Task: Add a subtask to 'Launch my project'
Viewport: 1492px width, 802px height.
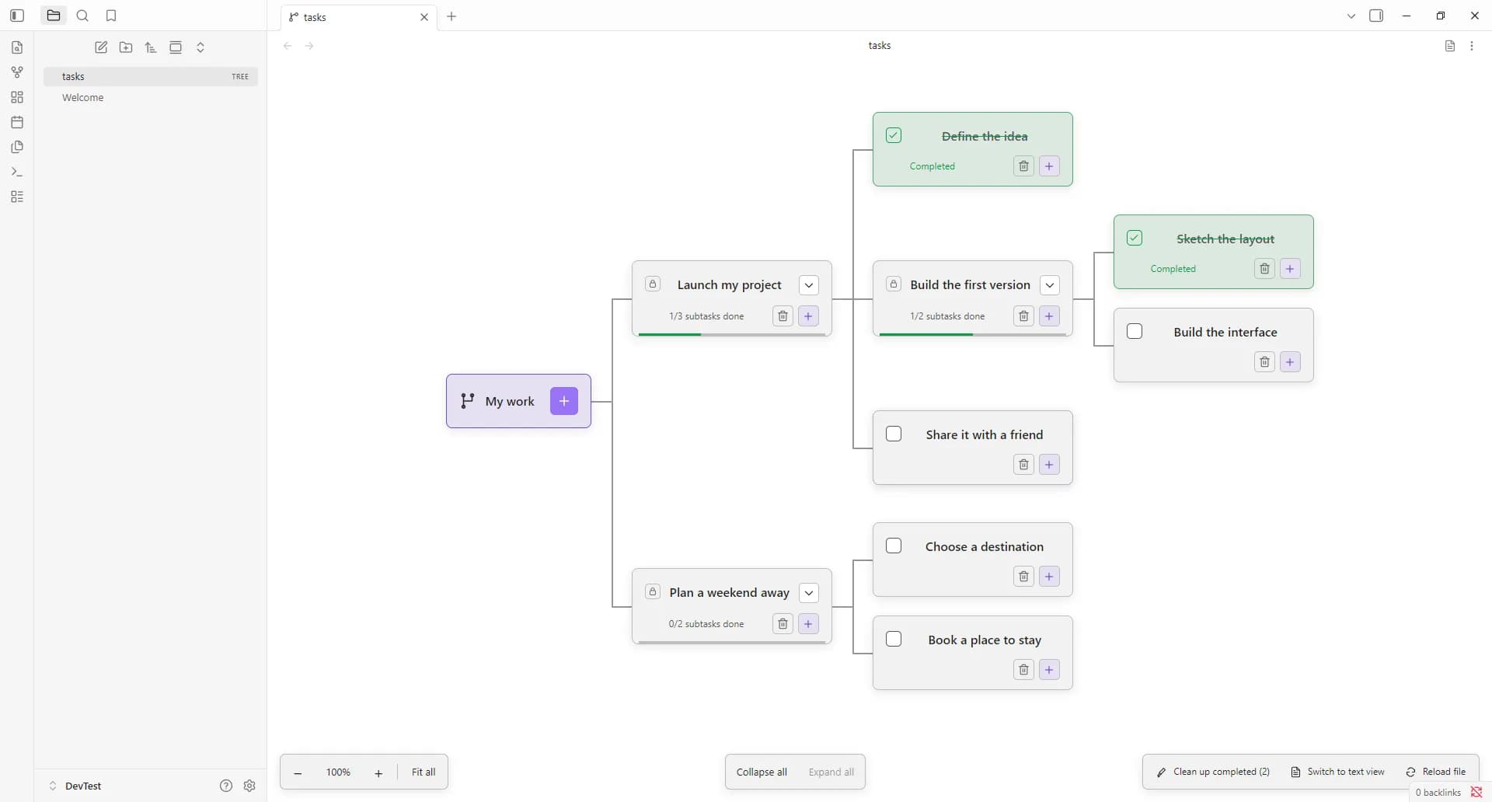Action: click(808, 316)
